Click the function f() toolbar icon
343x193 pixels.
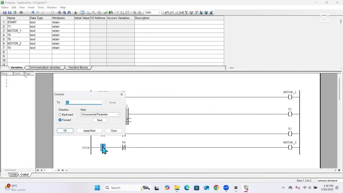(110, 13)
